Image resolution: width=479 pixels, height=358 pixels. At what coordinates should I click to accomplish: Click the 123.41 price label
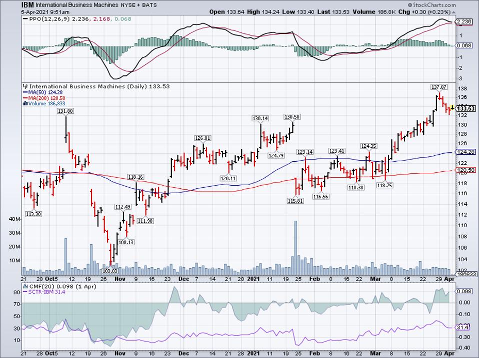[x=336, y=151]
